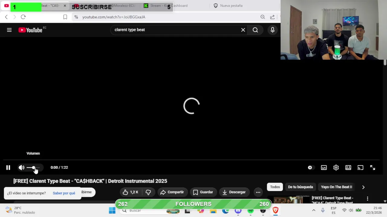This screenshot has height=217, width=387.
Task: Enter full screen mode
Action: [372, 168]
